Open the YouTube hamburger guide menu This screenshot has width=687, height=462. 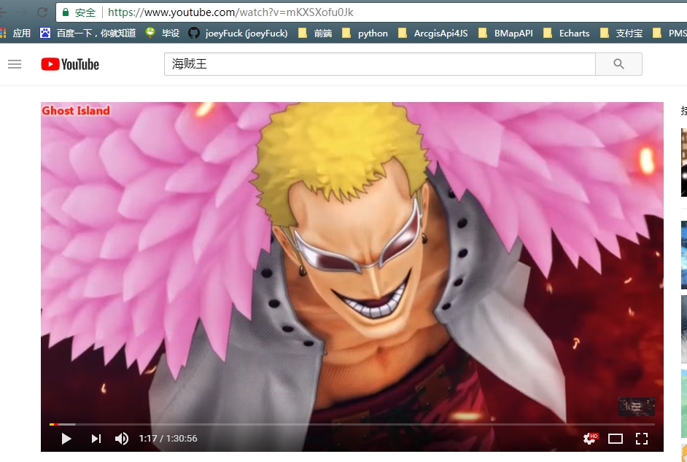(x=15, y=64)
